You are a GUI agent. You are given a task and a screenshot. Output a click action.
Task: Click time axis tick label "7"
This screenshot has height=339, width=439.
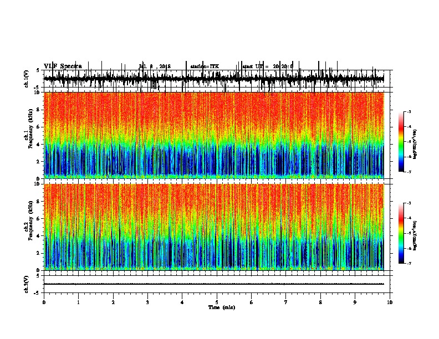pyautogui.click(x=286, y=302)
